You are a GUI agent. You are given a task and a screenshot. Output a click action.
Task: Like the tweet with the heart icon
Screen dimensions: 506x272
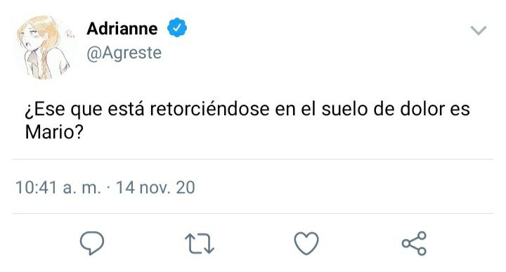tap(306, 243)
